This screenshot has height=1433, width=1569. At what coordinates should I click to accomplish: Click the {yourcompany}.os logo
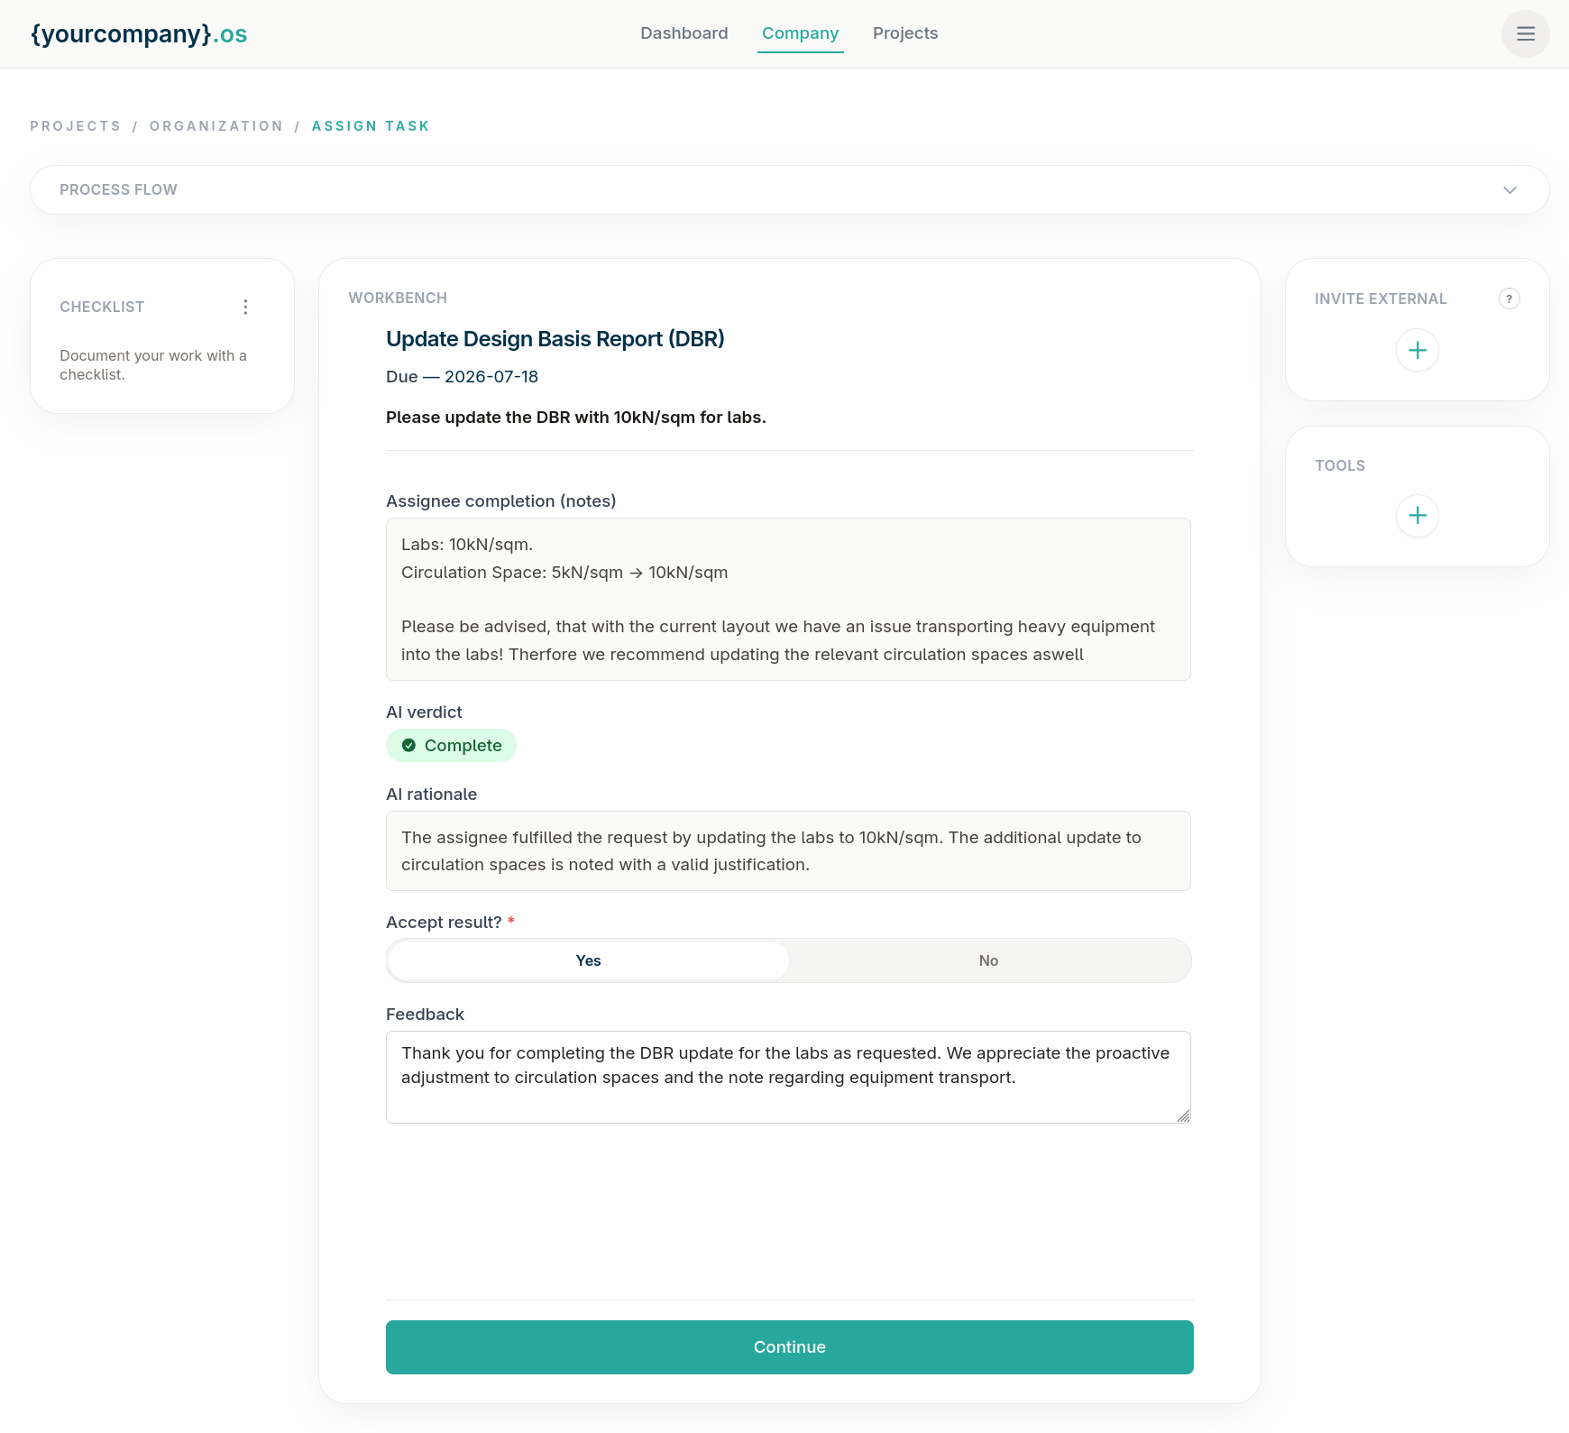[139, 34]
